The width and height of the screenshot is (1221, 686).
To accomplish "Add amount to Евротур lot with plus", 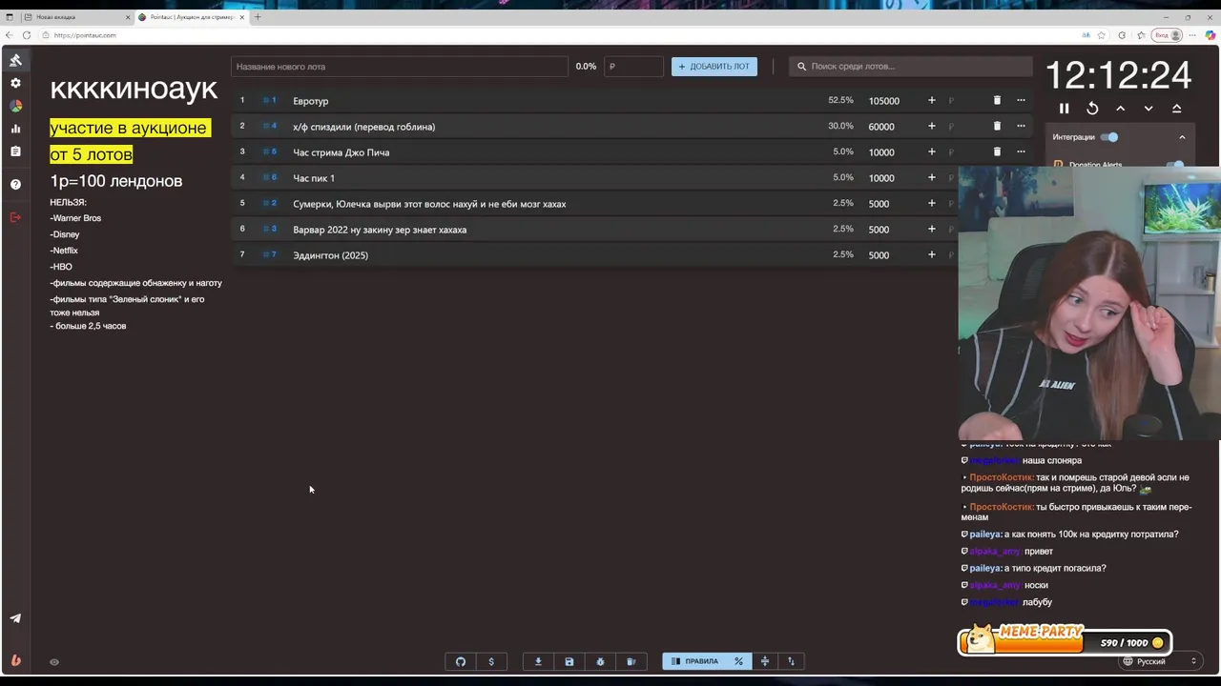I will [x=932, y=100].
